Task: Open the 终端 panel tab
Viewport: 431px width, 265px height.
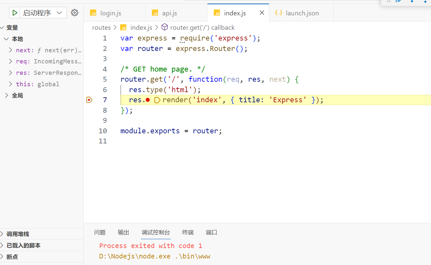Action: tap(188, 232)
